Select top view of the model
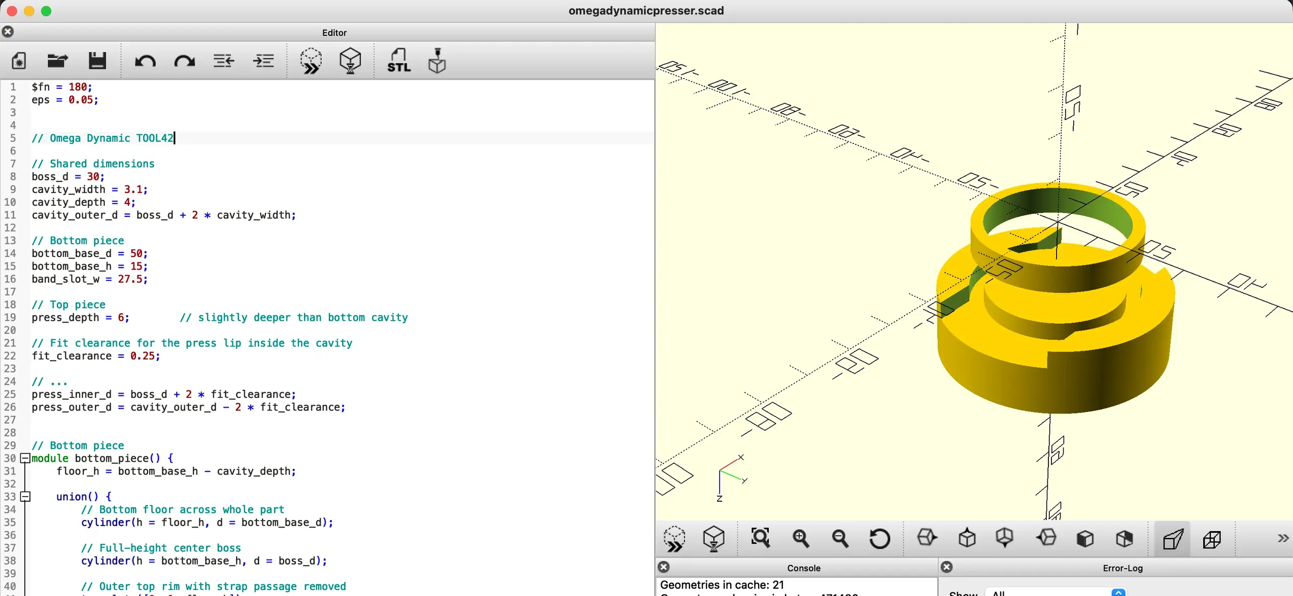This screenshot has width=1293, height=596. (966, 539)
